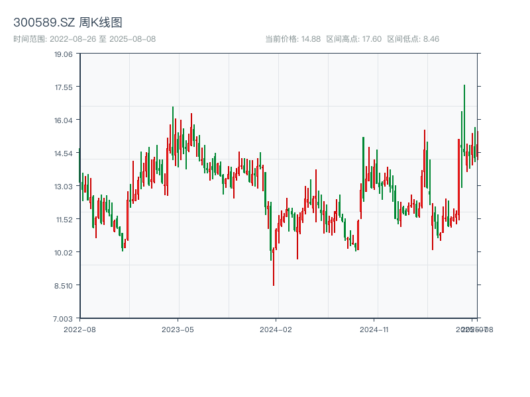The image size is (530, 397).
Task: Jump to the 2024-11 date label
Action: pos(374,329)
